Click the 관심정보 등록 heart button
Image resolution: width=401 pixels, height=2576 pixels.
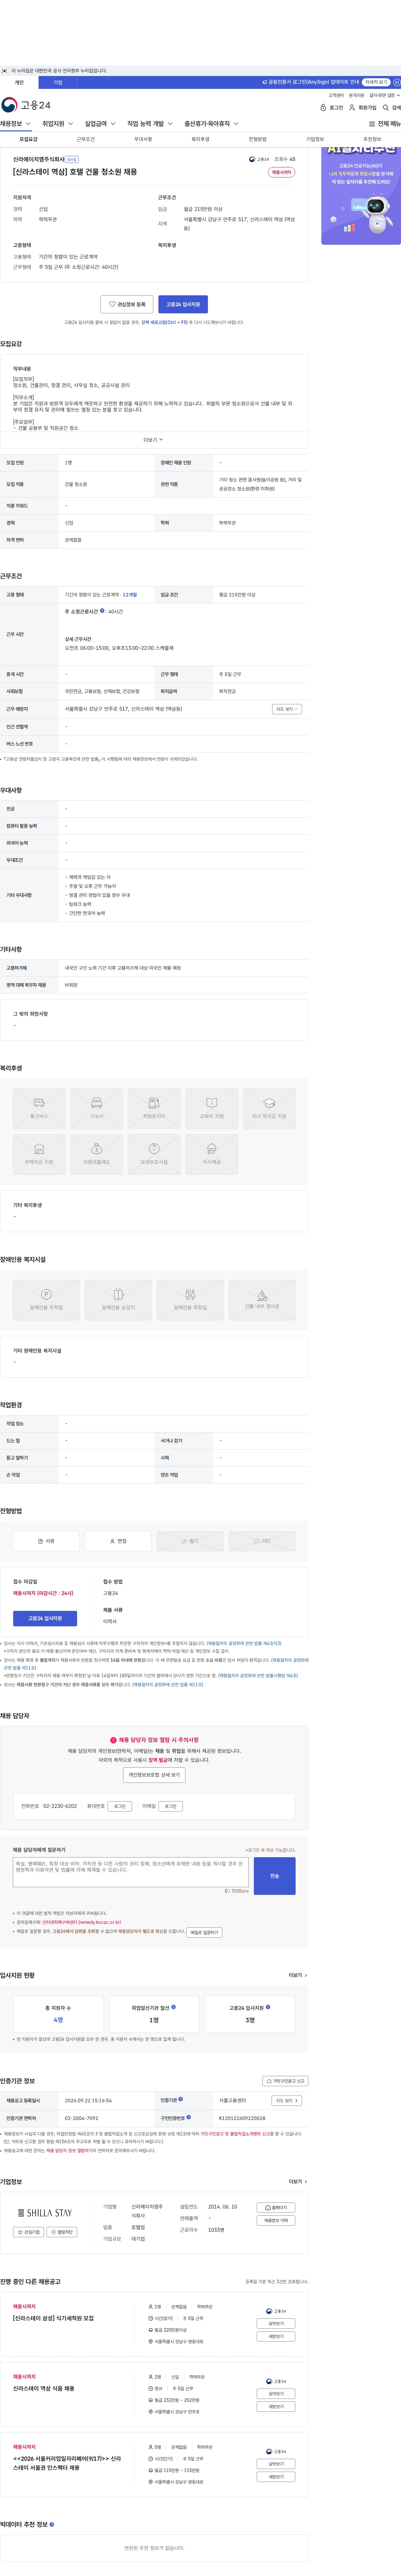pyautogui.click(x=127, y=304)
